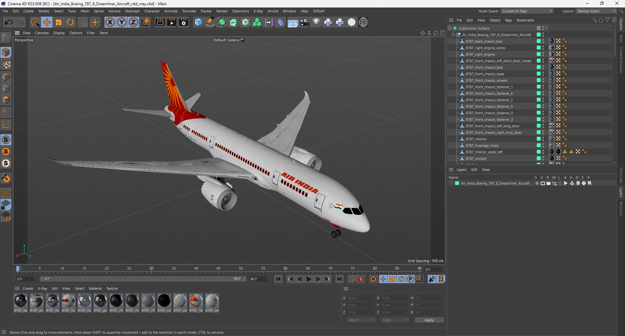
Task: Click the Undo arrow icon
Action: coord(9,22)
